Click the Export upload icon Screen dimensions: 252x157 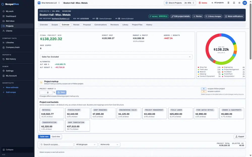click(x=236, y=137)
